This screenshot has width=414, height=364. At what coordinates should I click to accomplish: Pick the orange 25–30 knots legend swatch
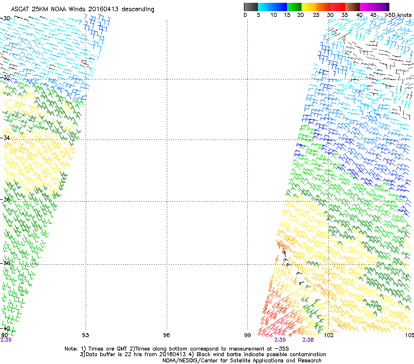(x=323, y=7)
